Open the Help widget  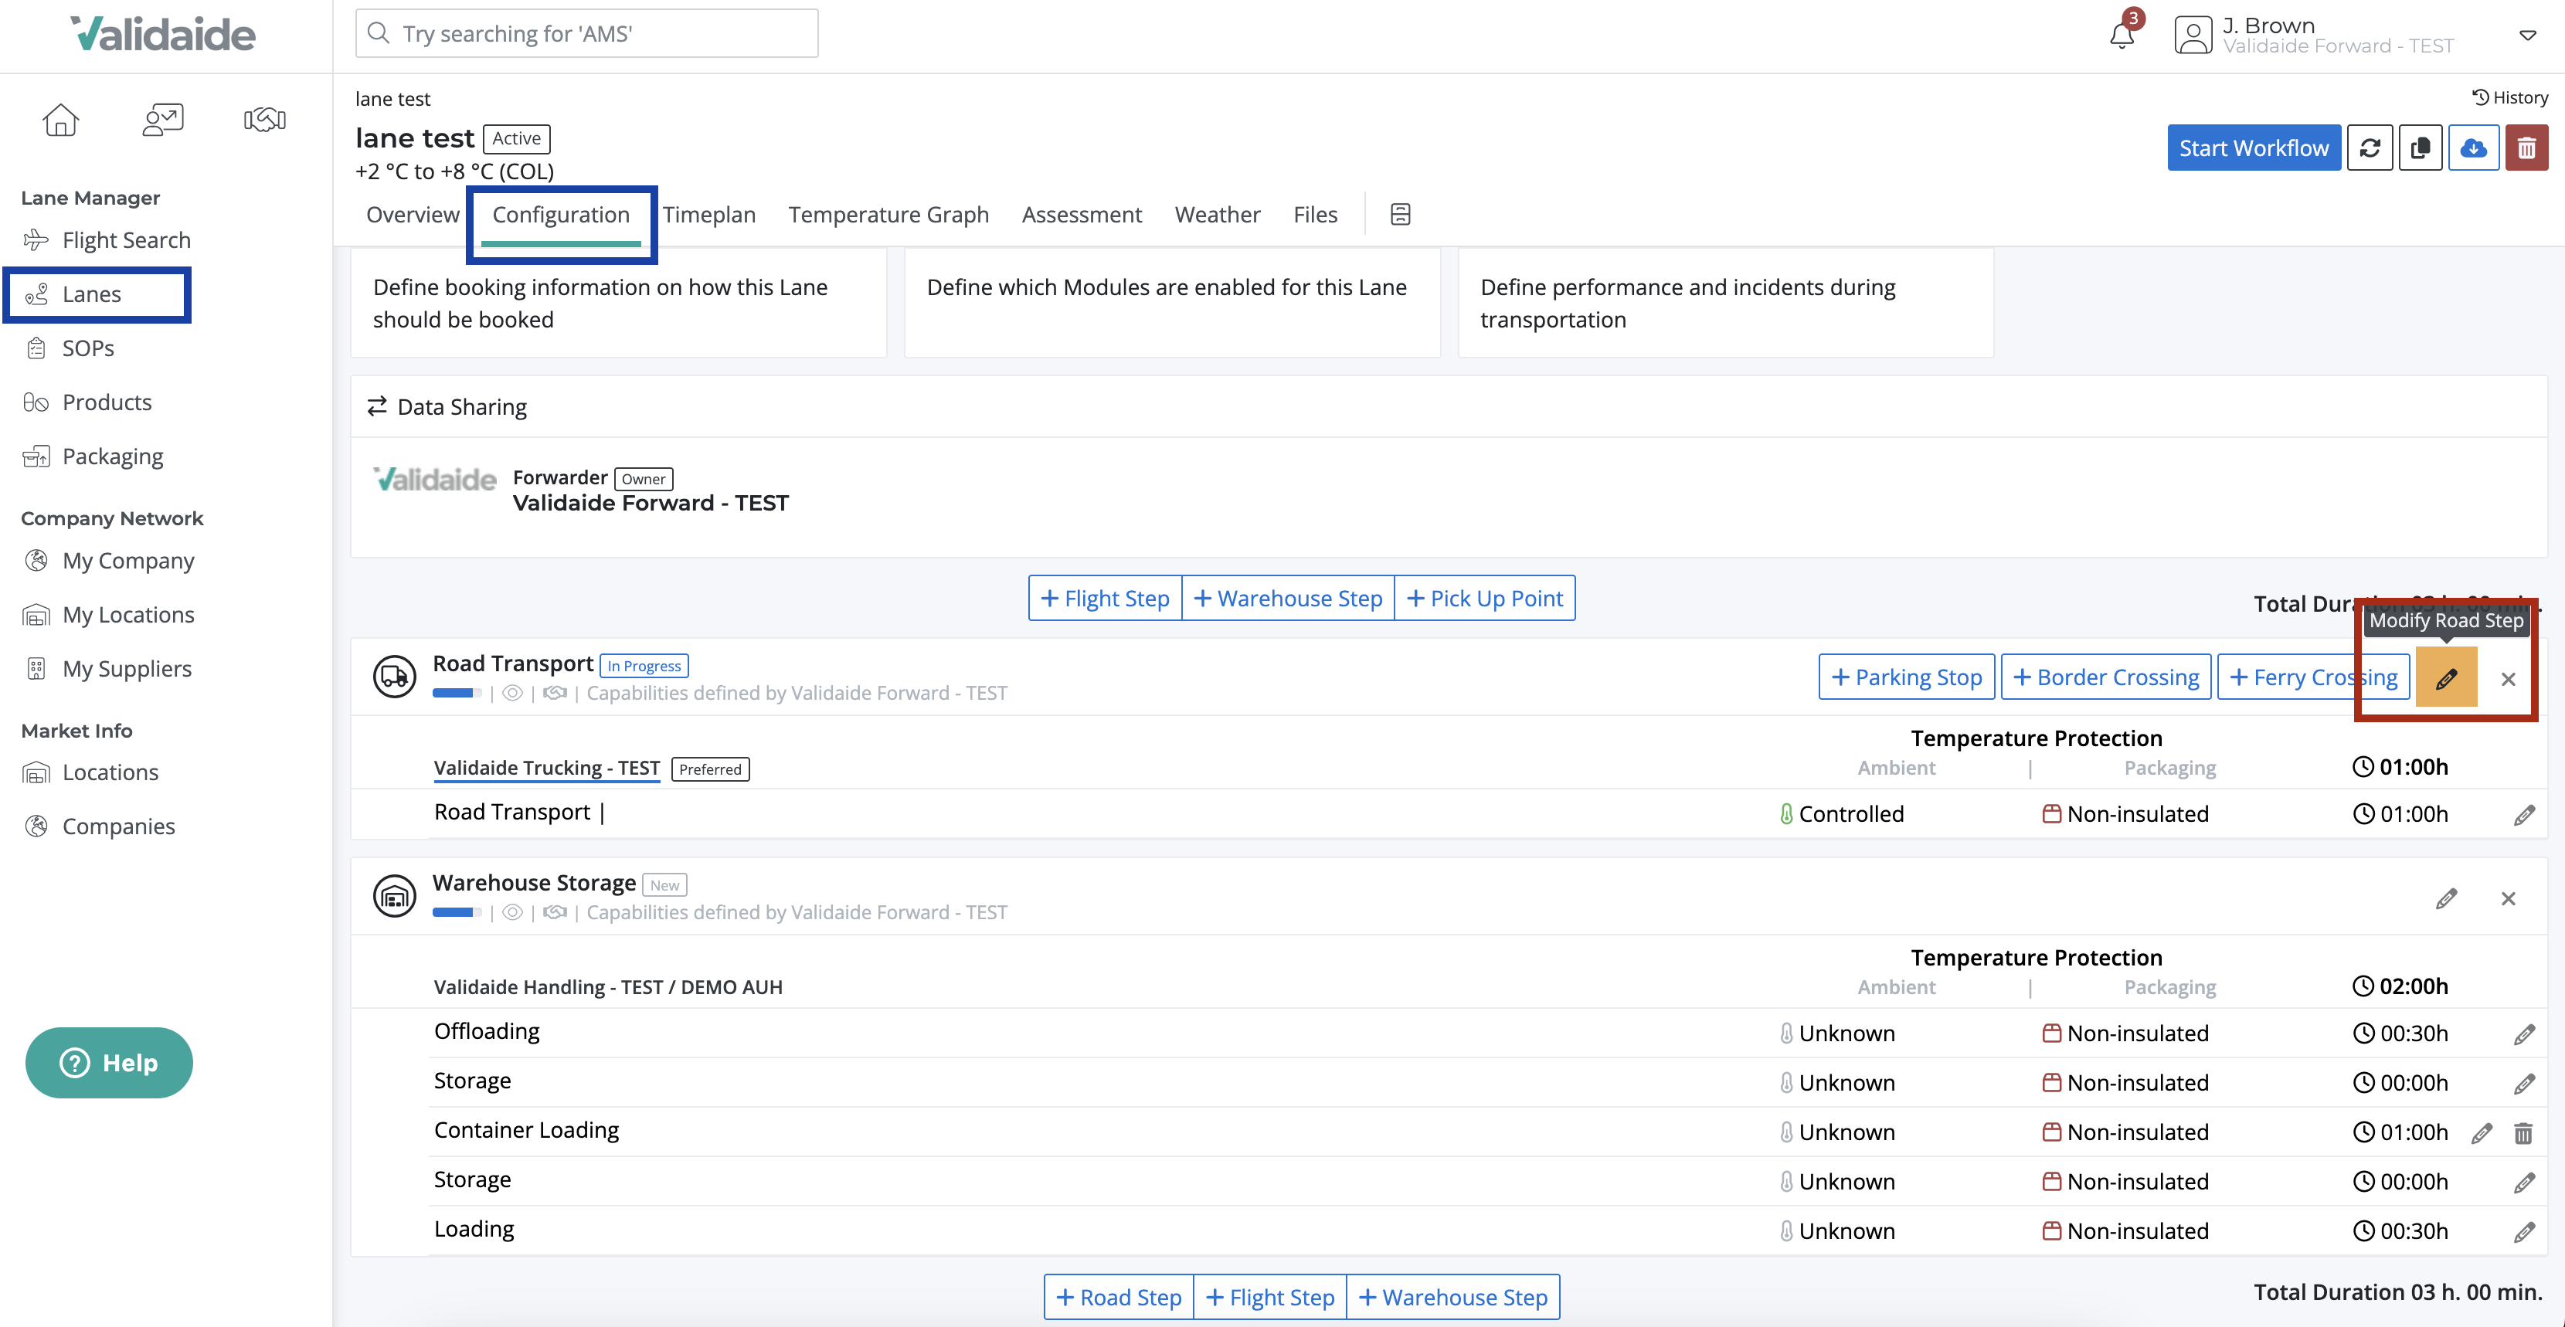[110, 1062]
